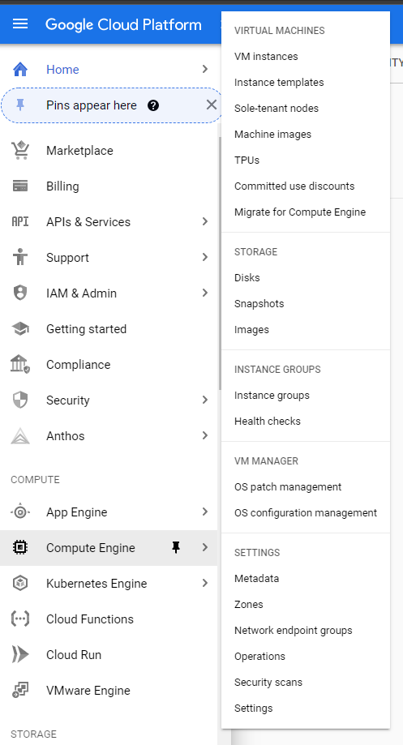Select the IAM & Admin shield icon
Viewport: 403px width, 745px height.
point(20,293)
